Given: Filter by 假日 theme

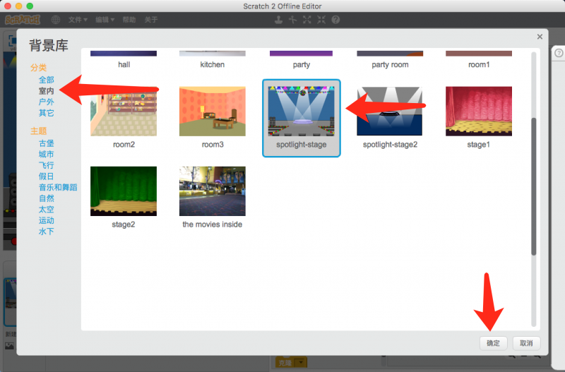Looking at the screenshot, I should point(47,176).
